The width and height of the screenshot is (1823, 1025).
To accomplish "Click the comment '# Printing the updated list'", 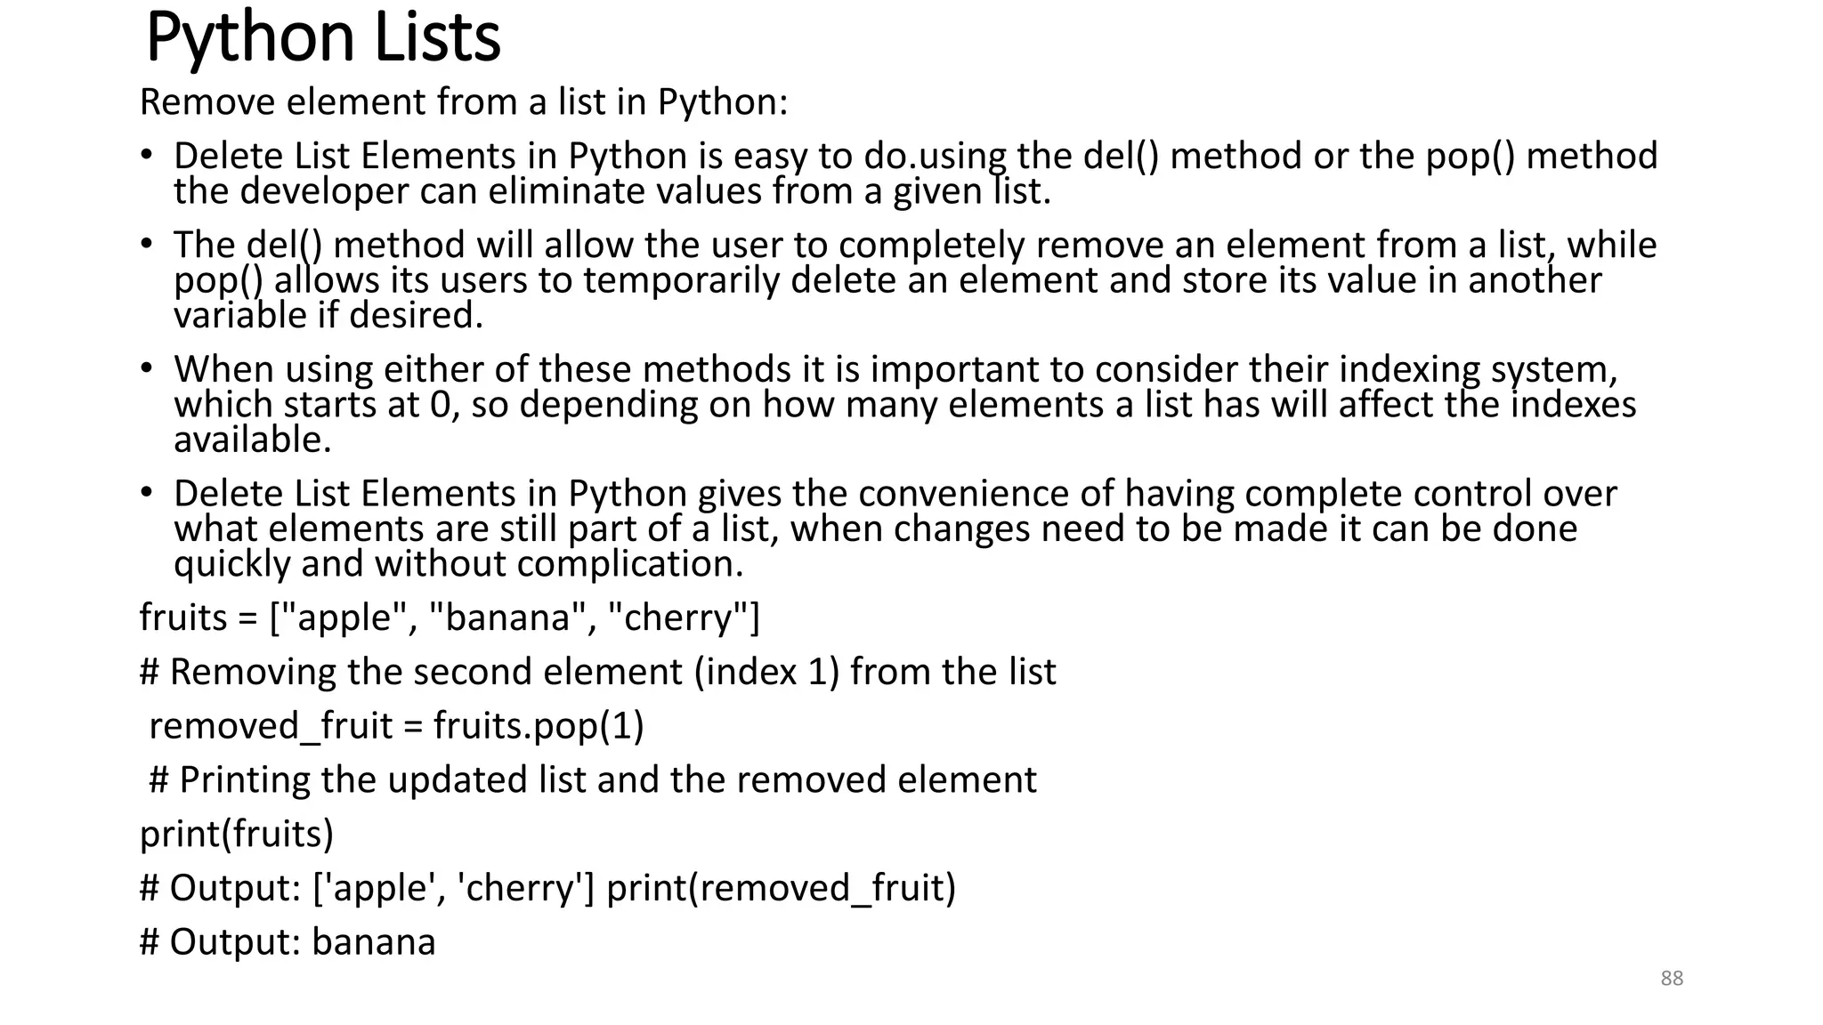I will coord(593,780).
